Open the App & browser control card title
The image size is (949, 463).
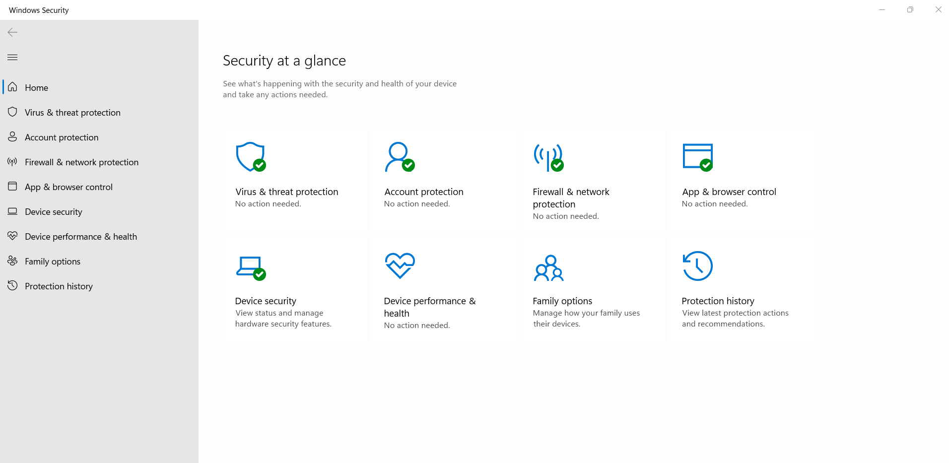[729, 192]
